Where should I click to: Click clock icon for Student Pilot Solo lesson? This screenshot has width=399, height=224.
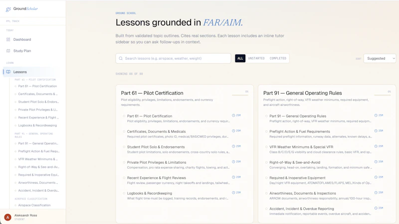click(233, 146)
